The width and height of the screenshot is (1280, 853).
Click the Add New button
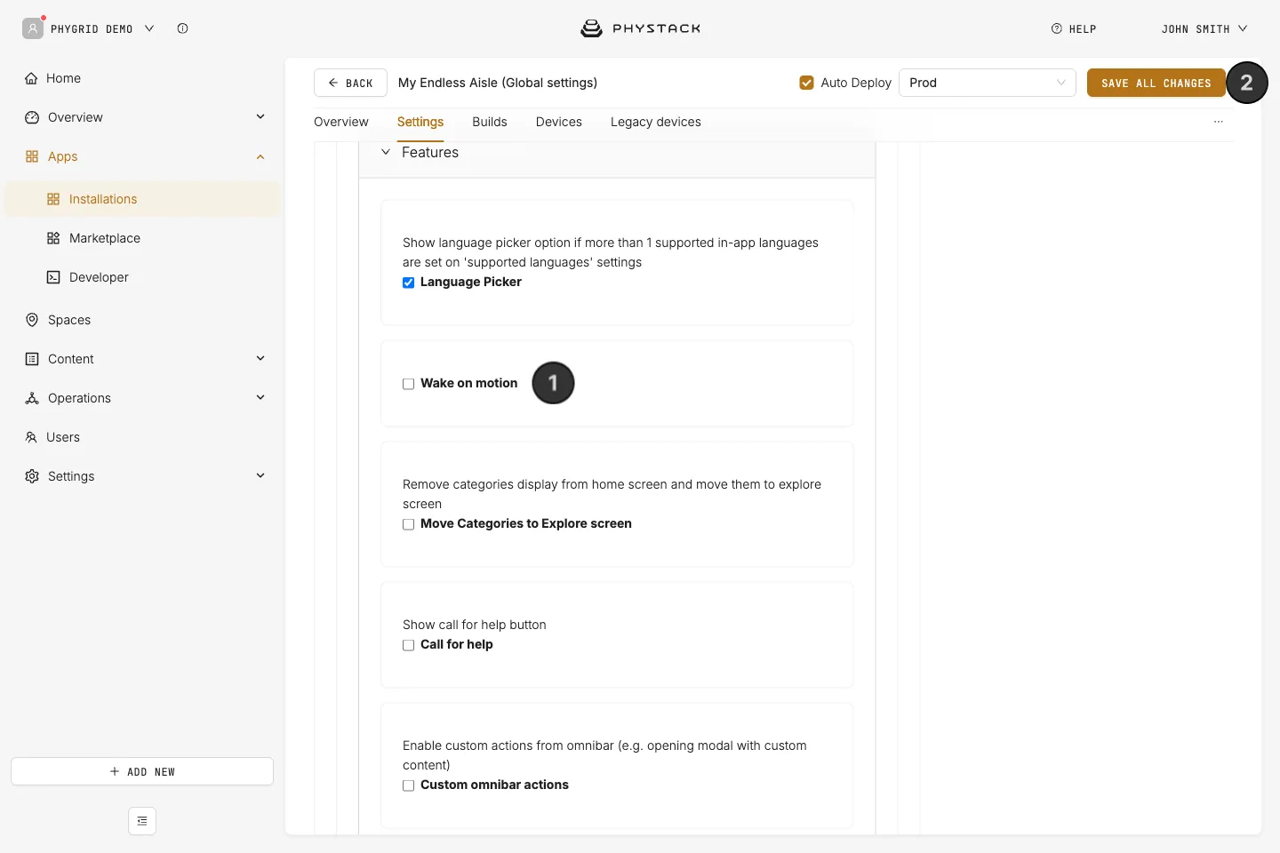point(142,771)
